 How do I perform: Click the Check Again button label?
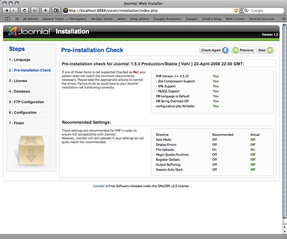click(211, 50)
